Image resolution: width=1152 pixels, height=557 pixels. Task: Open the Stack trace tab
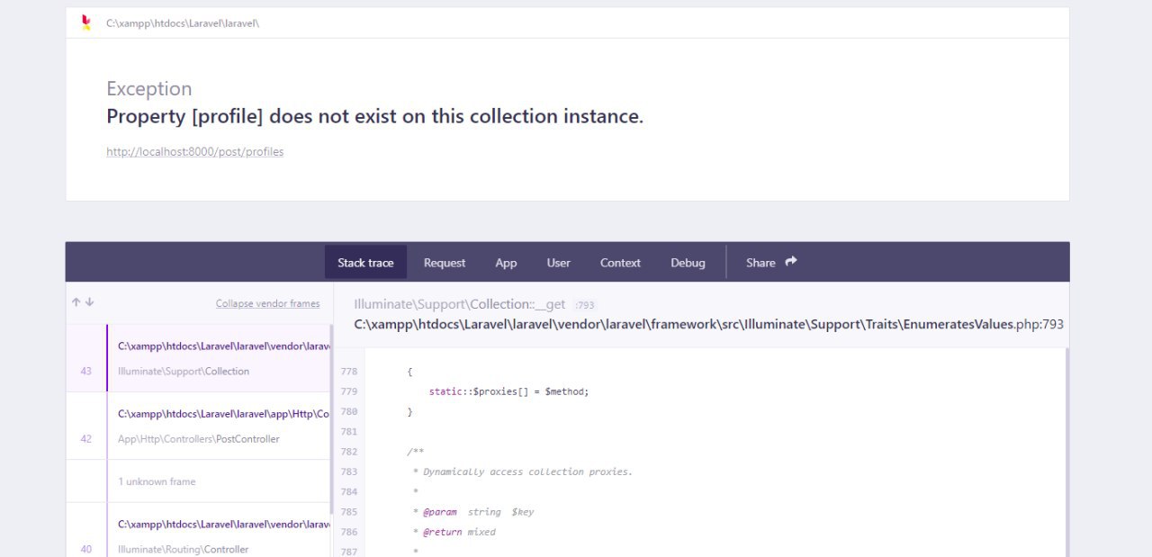[365, 263]
